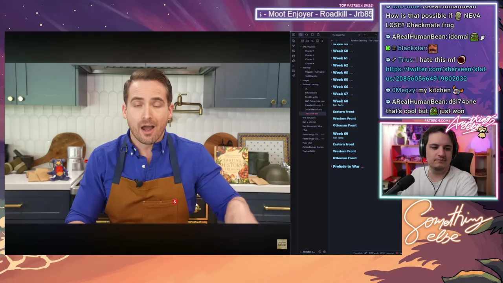Open the tab list dropdown arrow

[x=375, y=35]
